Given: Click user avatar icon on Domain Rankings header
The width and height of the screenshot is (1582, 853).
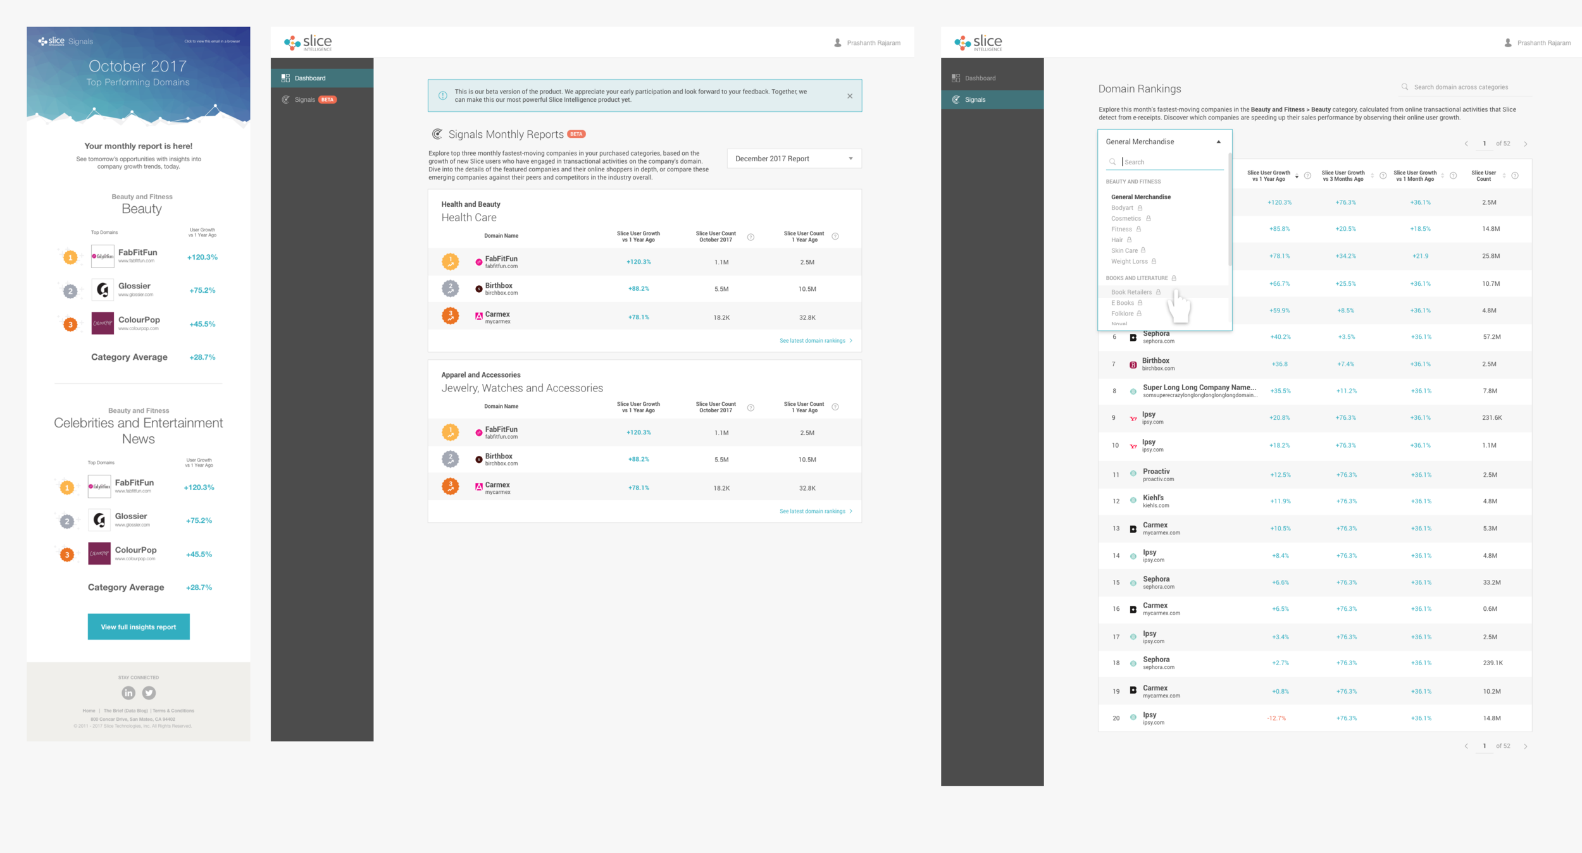Looking at the screenshot, I should [x=1507, y=43].
